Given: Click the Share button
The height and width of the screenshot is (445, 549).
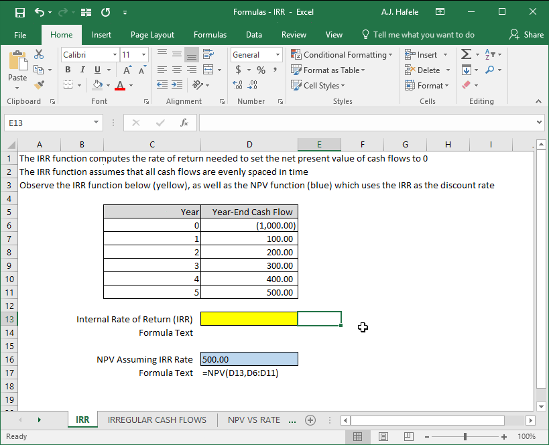Looking at the screenshot, I should pyautogui.click(x=526, y=35).
